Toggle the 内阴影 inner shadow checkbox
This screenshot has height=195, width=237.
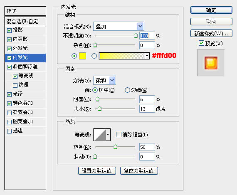[9, 39]
